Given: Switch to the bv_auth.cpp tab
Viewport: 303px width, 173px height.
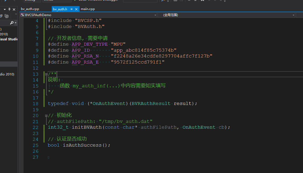Looking at the screenshot, I should tap(30, 9).
